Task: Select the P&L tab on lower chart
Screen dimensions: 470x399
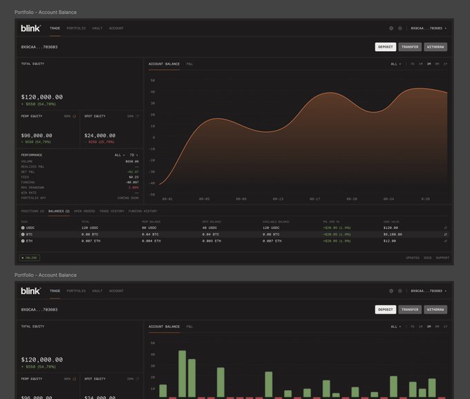Action: click(x=189, y=326)
